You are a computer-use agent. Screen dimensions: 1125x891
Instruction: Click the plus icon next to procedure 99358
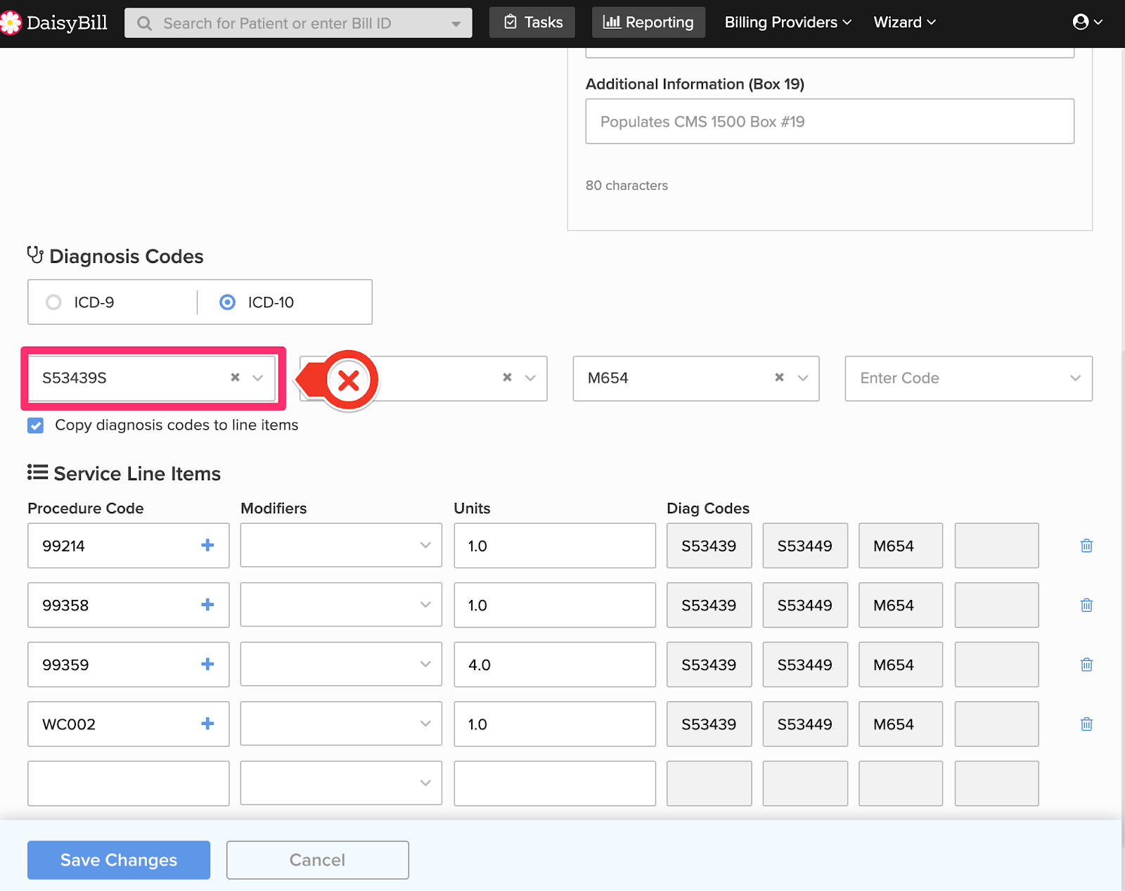(x=207, y=605)
